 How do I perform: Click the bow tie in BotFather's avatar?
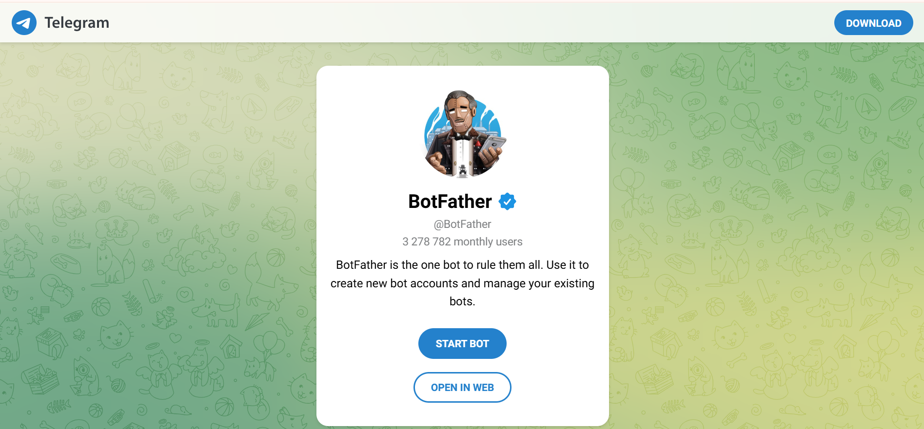click(x=461, y=137)
